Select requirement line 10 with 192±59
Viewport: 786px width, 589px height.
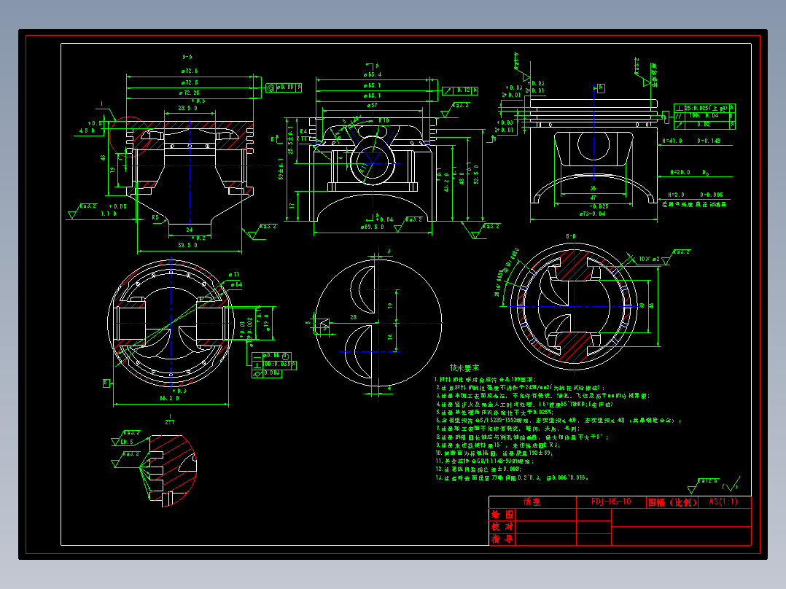pyautogui.click(x=494, y=453)
